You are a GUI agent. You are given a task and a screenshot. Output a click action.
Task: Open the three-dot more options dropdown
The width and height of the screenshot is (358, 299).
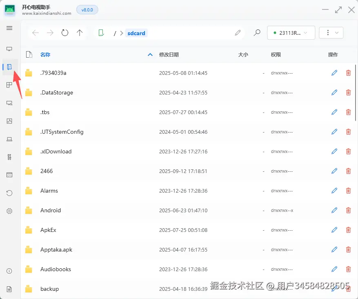[x=331, y=33]
